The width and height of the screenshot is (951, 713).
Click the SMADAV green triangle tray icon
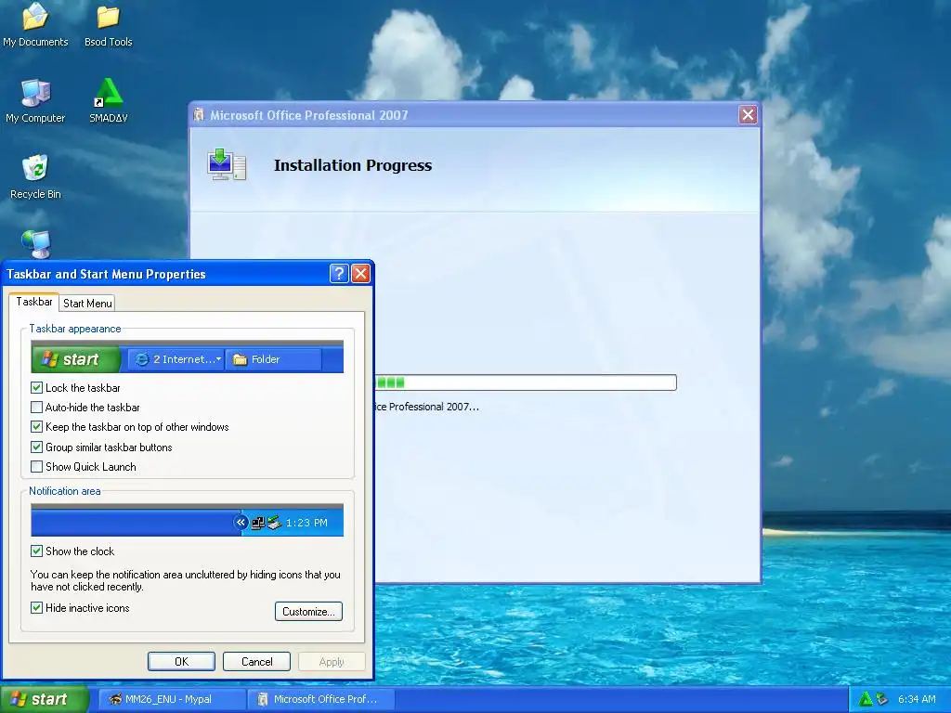(866, 699)
